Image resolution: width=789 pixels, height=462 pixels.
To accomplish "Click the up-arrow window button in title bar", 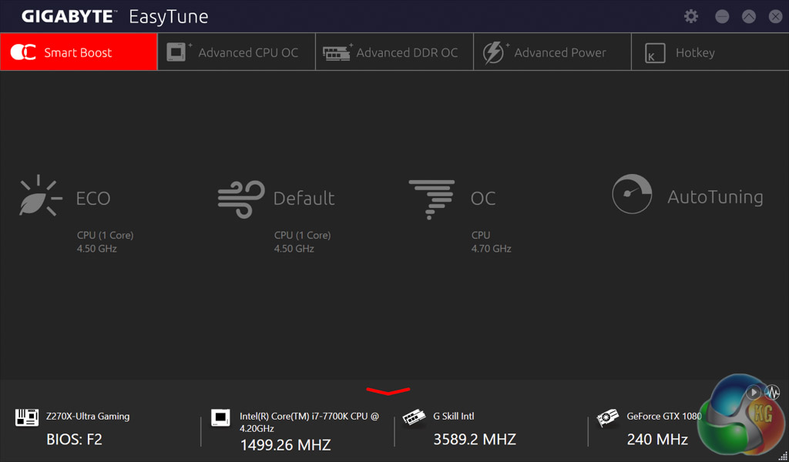I will pos(749,16).
